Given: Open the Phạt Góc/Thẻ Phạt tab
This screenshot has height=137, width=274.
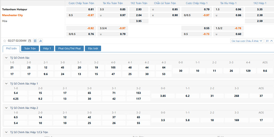Looking at the screenshot, I should click(70, 48).
